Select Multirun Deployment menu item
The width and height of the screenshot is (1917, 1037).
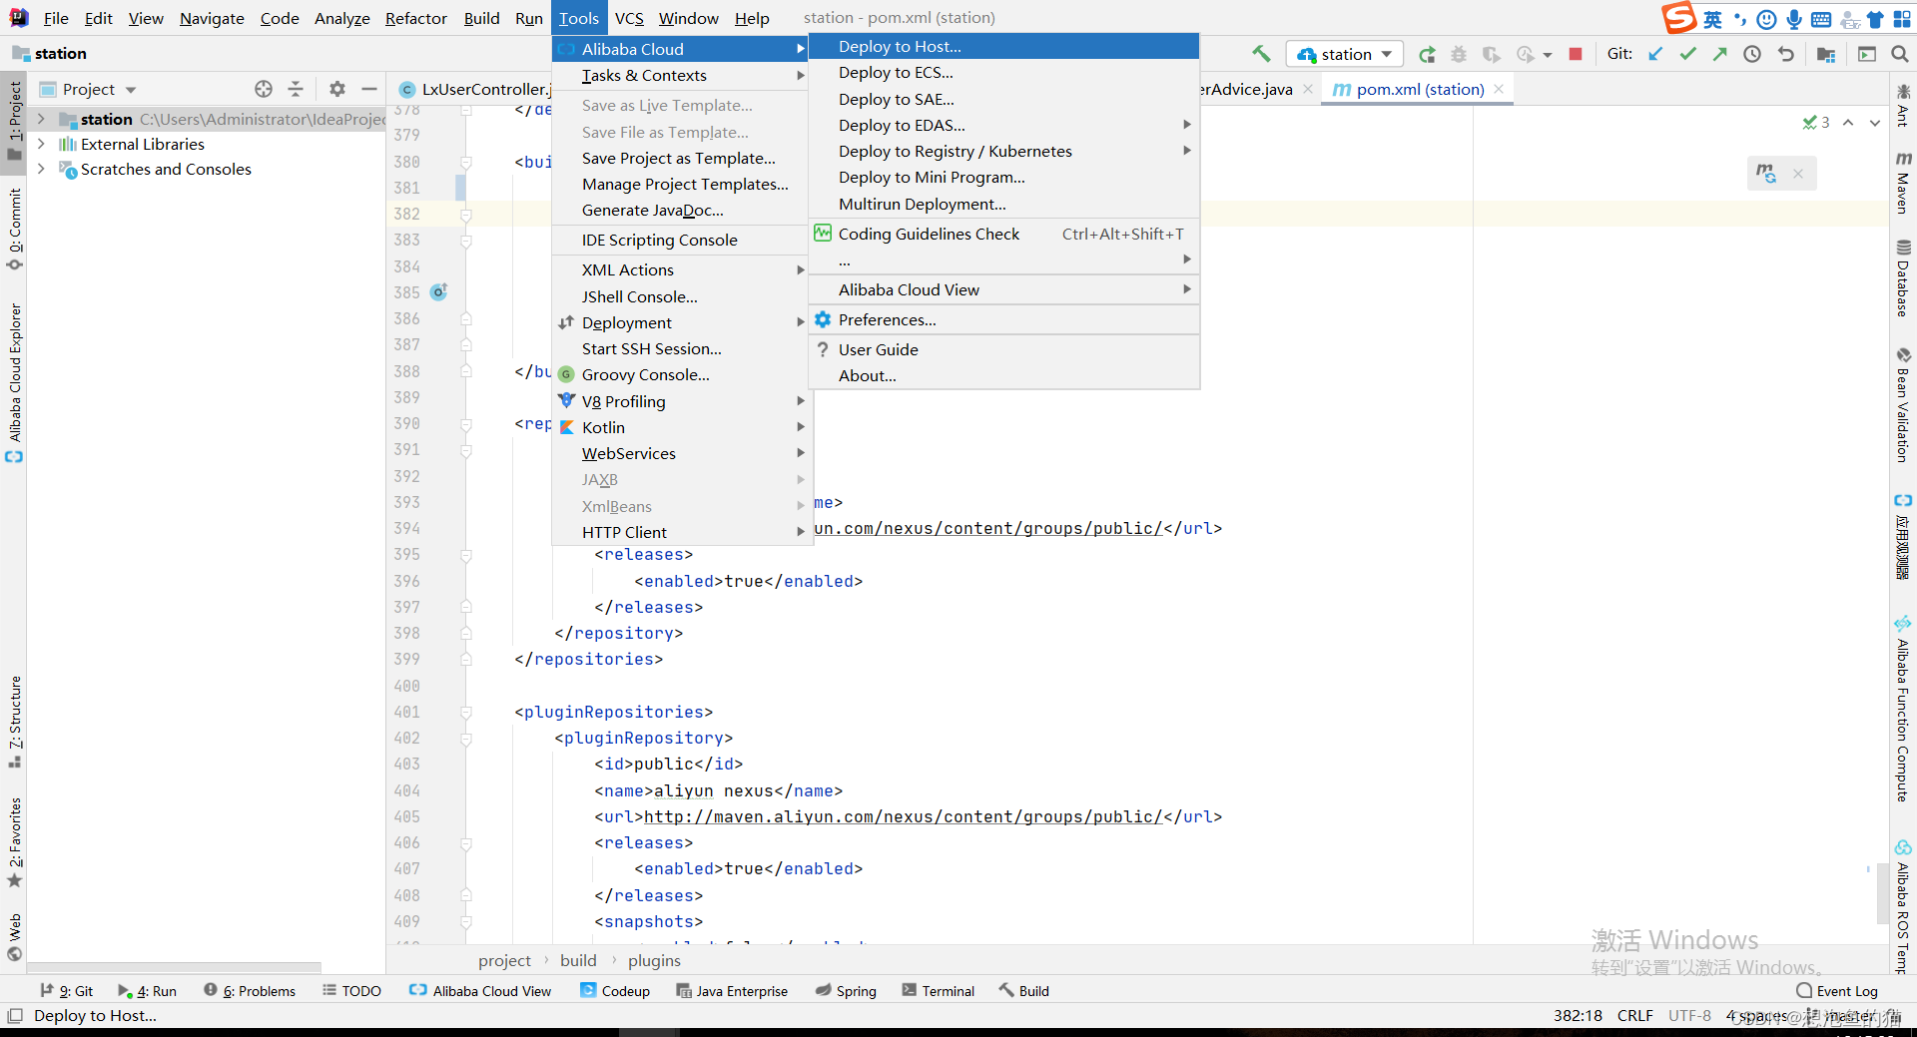coord(1003,204)
